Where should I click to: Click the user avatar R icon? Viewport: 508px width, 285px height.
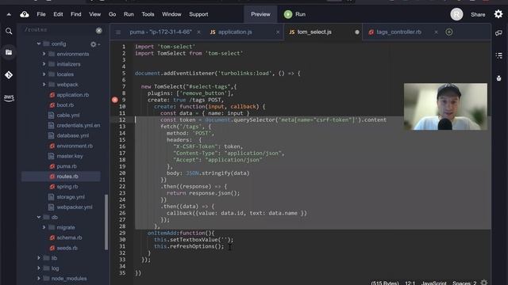[456, 14]
